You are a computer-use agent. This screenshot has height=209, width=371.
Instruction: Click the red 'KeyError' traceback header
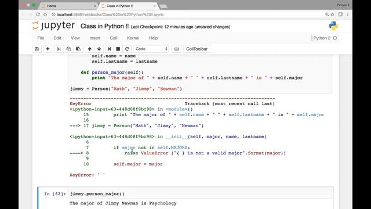[x=81, y=104]
